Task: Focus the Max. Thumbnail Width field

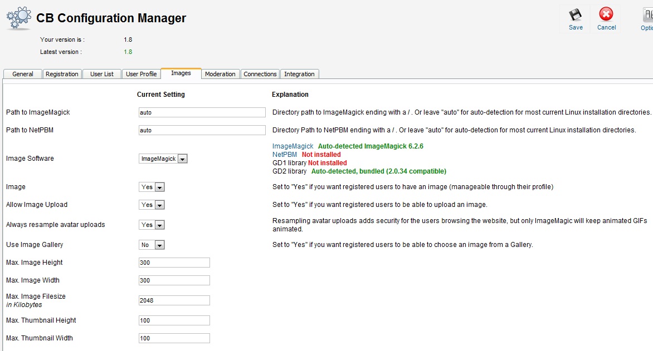Action: [x=174, y=338]
